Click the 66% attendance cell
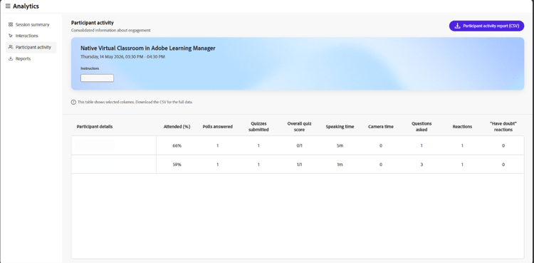The height and width of the screenshot is (263, 534). tap(177, 145)
